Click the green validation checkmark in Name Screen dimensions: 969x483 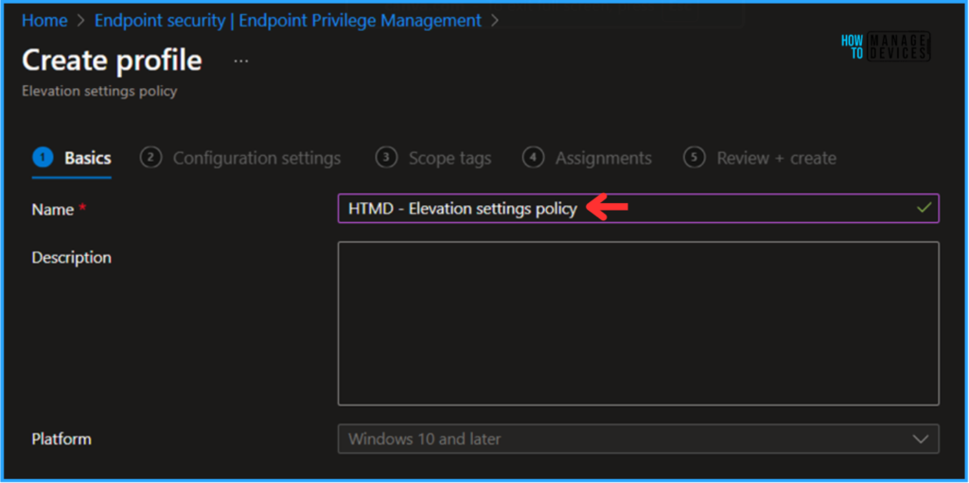(924, 208)
